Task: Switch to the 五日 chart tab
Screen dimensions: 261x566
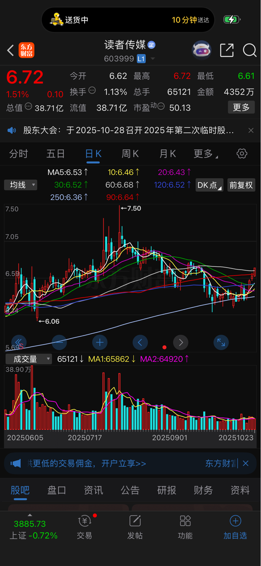Action: coord(56,154)
